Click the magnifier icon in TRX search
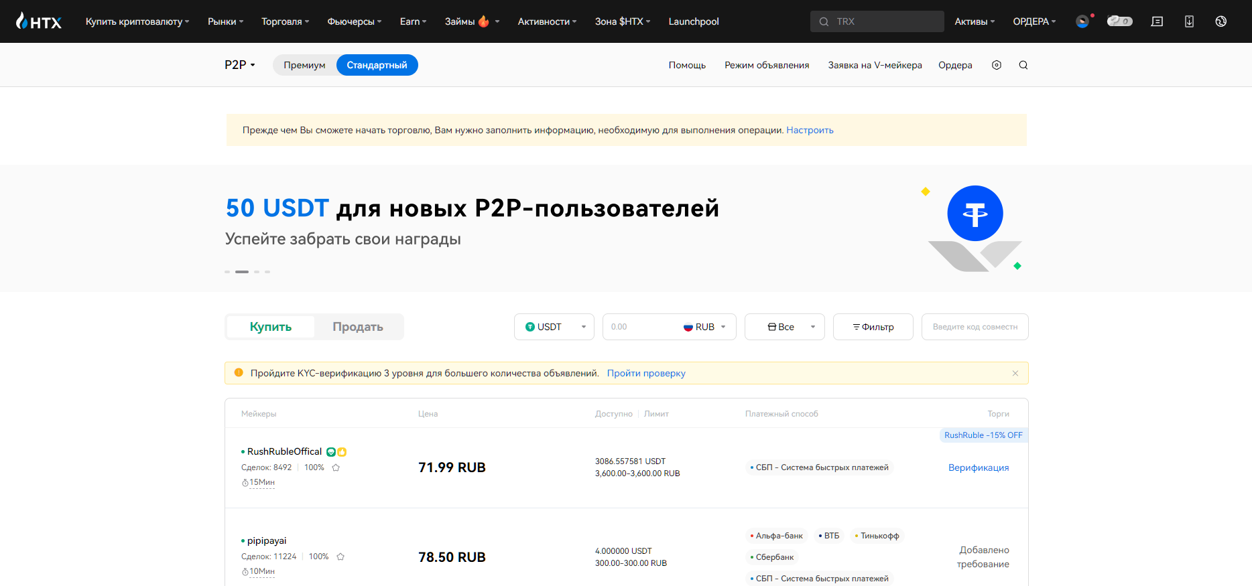This screenshot has width=1252, height=586. pyautogui.click(x=824, y=21)
